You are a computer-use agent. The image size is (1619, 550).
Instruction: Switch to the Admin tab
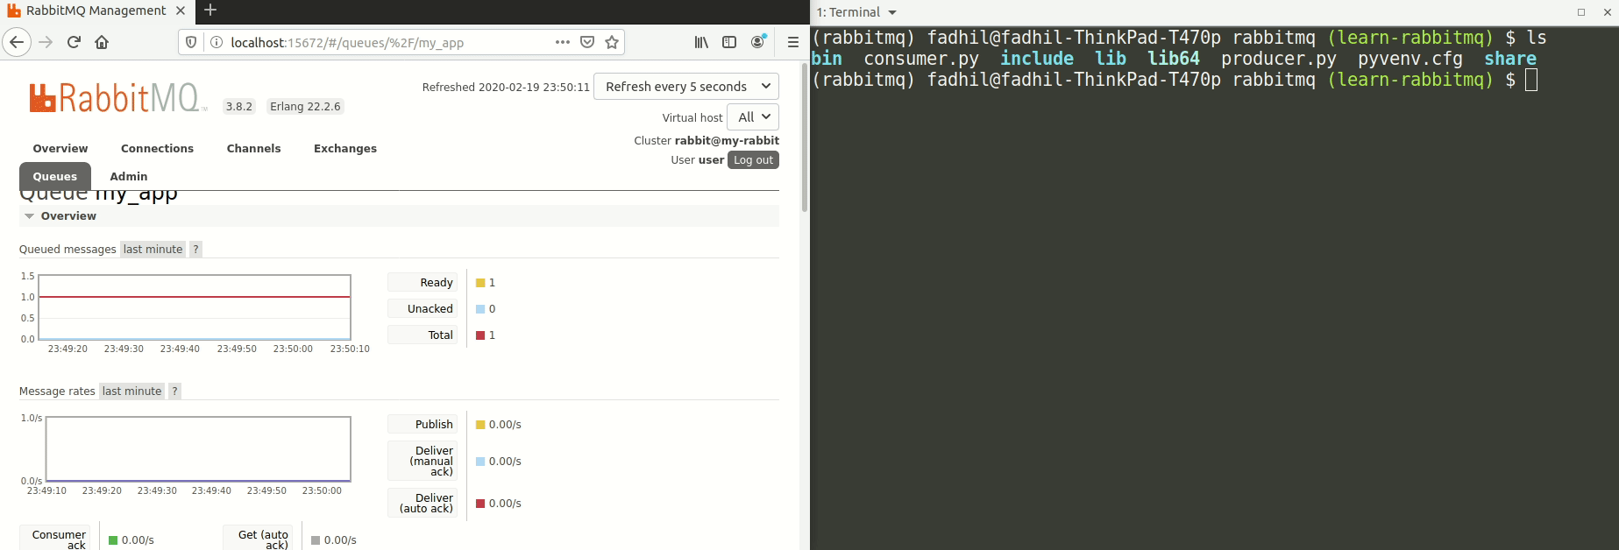(129, 176)
